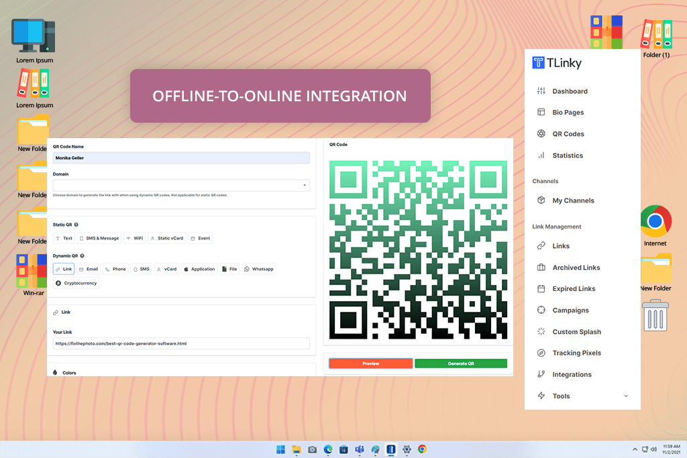Select File dynamic QR type

tap(229, 269)
